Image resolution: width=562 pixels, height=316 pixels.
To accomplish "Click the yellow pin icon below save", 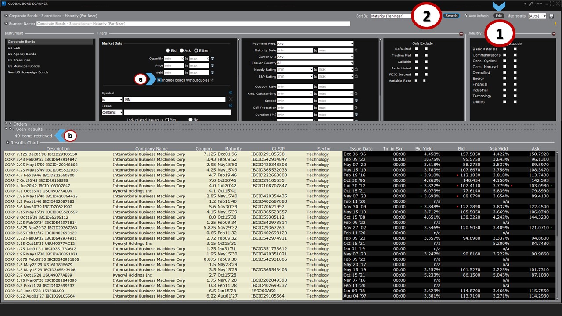I will point(555,24).
